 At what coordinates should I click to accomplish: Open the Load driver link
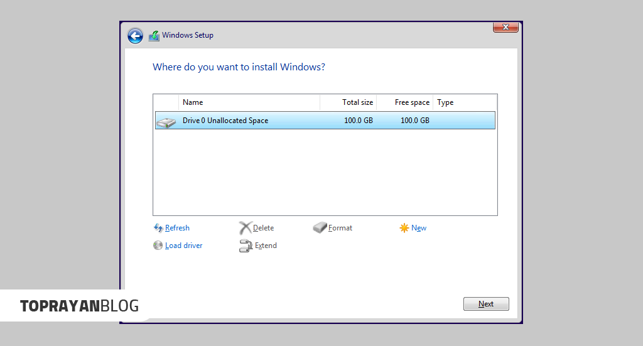[184, 246]
